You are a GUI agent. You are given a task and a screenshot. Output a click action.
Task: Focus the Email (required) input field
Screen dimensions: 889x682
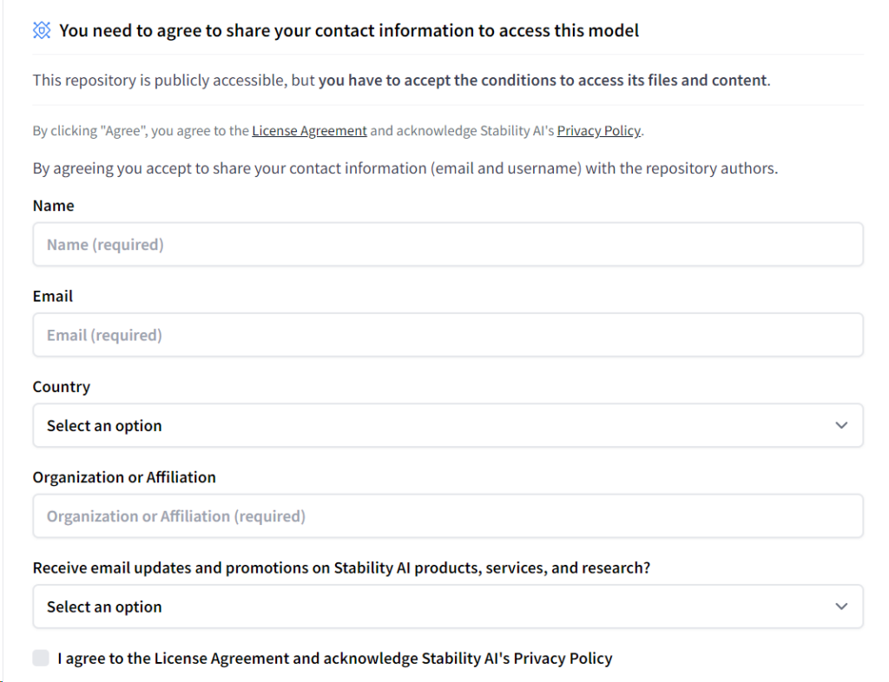click(x=448, y=335)
